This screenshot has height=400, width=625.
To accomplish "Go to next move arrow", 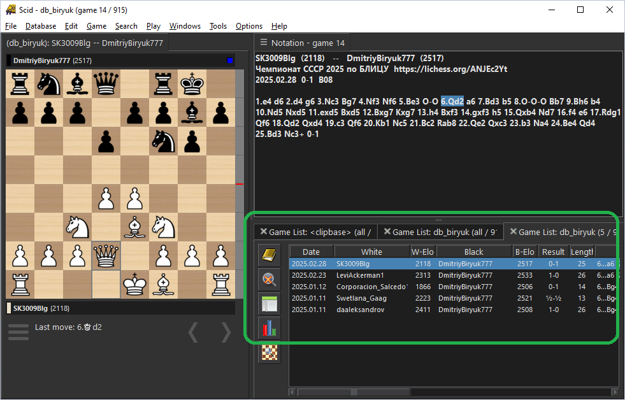I will pos(226,332).
